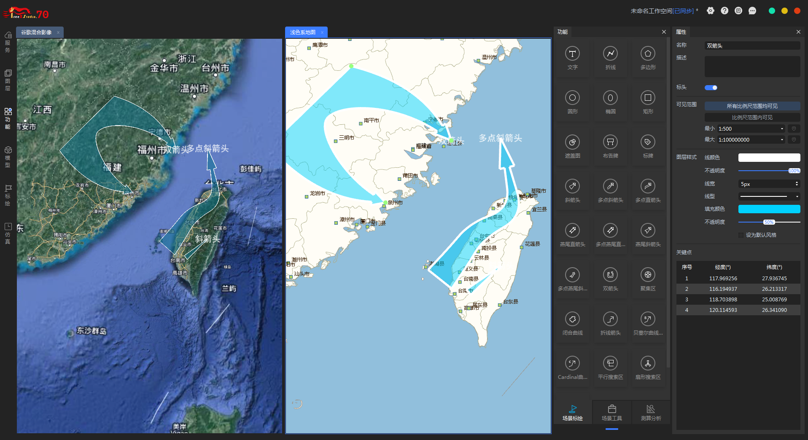Close the 浅色系地图 tab
808x440 pixels.
click(322, 32)
